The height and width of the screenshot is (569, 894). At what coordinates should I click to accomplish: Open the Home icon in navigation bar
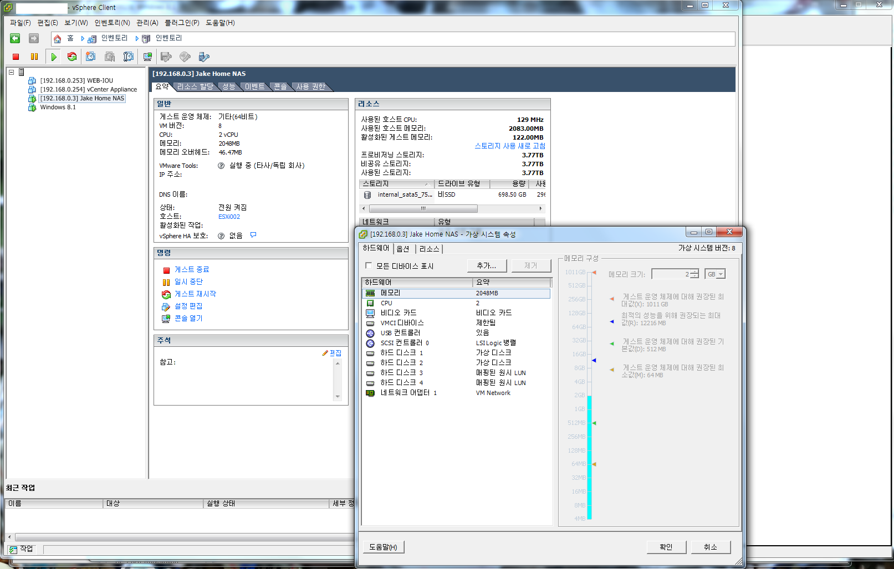pyautogui.click(x=57, y=39)
